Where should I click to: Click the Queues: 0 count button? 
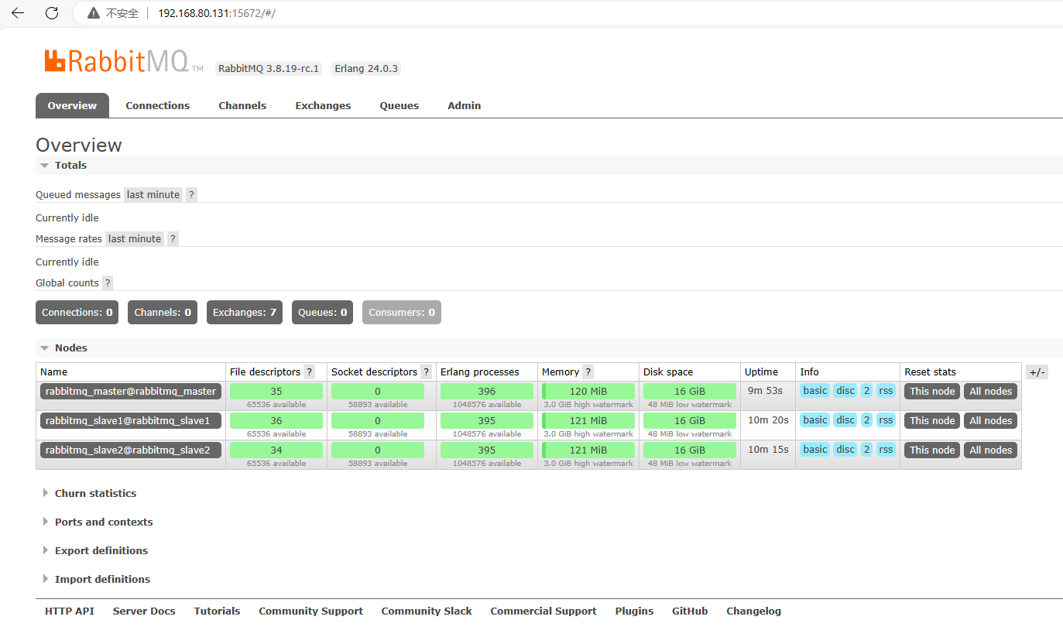tap(322, 313)
